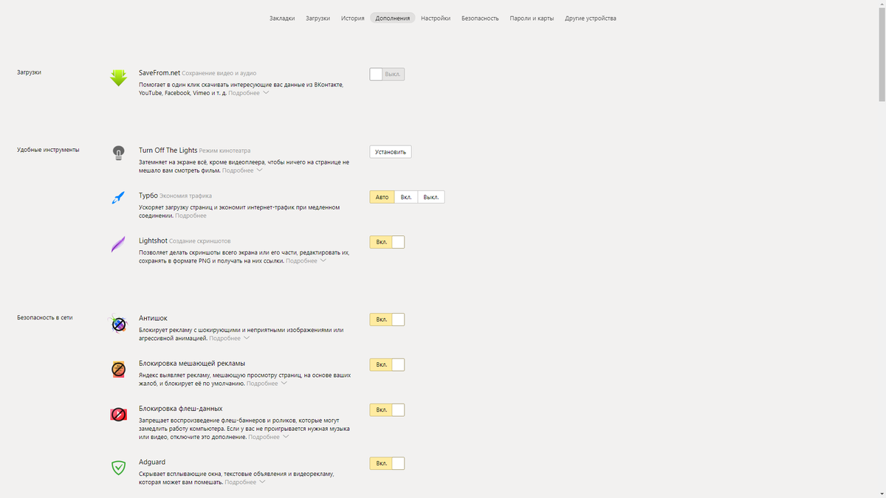Screen dimensions: 886x498
Task: Select the Дополнения tab
Action: coord(393,18)
